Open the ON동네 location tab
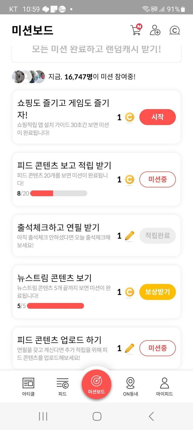193x430 pixels. (130, 386)
